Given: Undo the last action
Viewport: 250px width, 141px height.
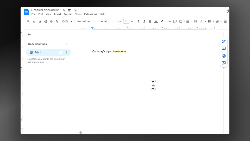Looking at the screenshot, I should tap(34, 21).
